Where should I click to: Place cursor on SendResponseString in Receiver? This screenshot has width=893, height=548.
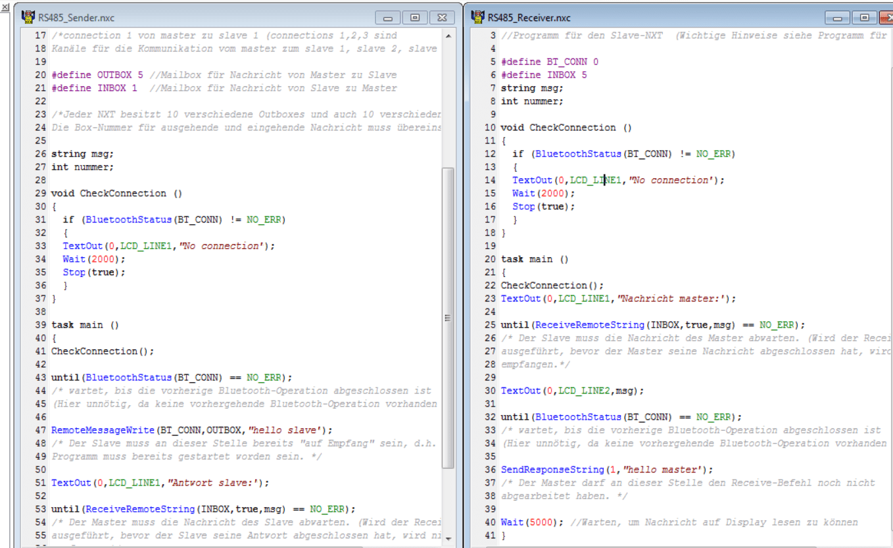coord(552,470)
